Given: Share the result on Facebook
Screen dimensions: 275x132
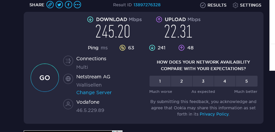Looking at the screenshot, I should 69,5.
